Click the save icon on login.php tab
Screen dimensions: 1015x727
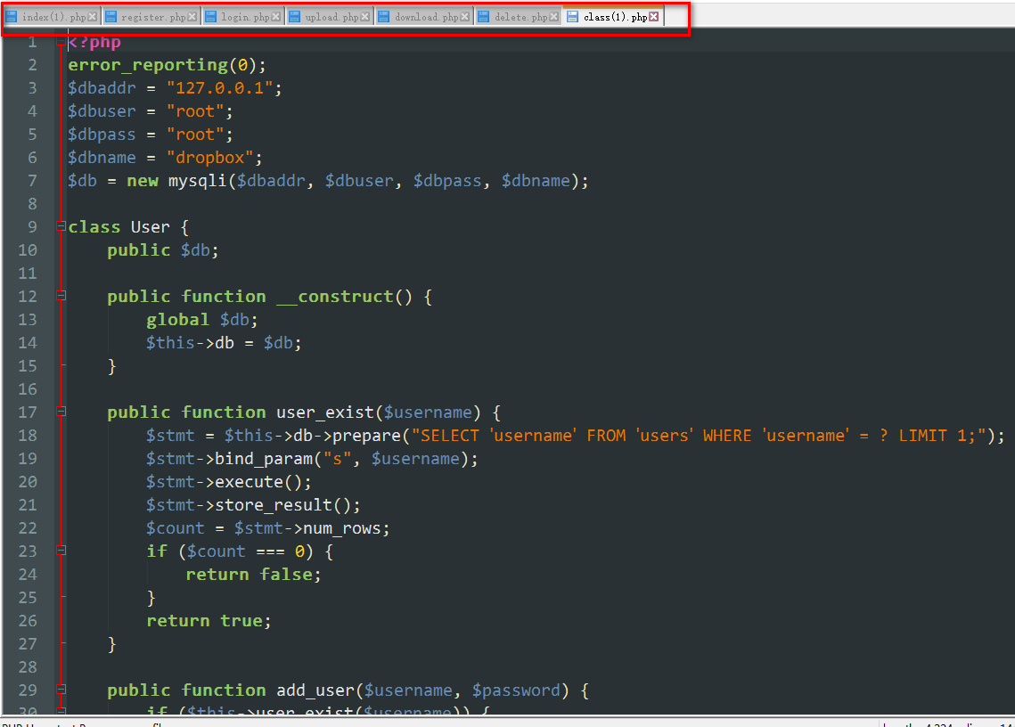tap(210, 17)
